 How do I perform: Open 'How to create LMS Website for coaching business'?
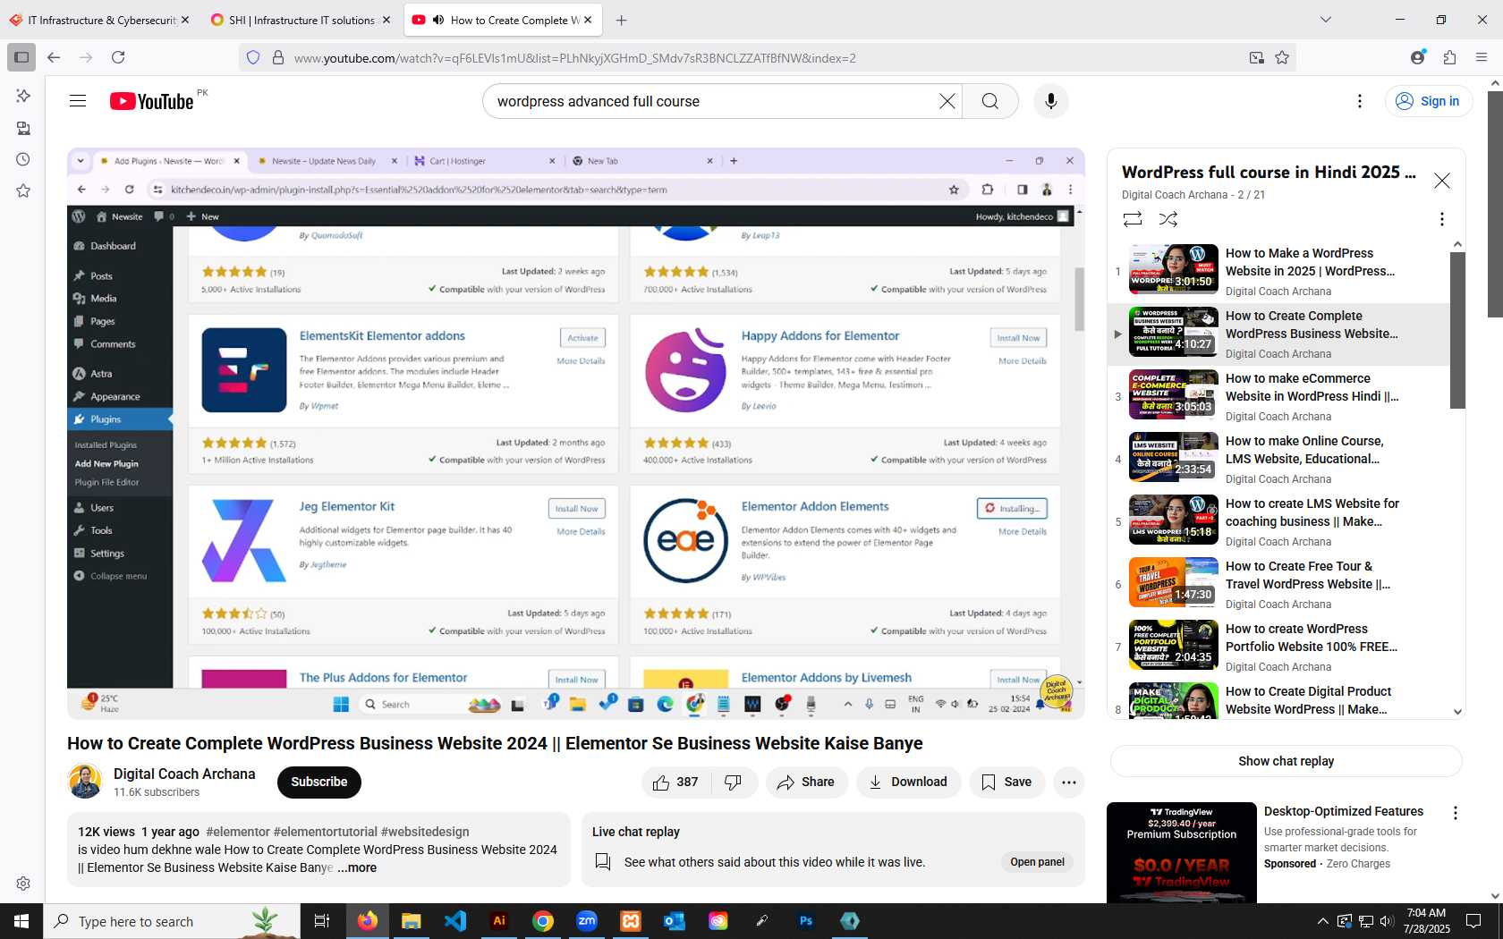1278,522
